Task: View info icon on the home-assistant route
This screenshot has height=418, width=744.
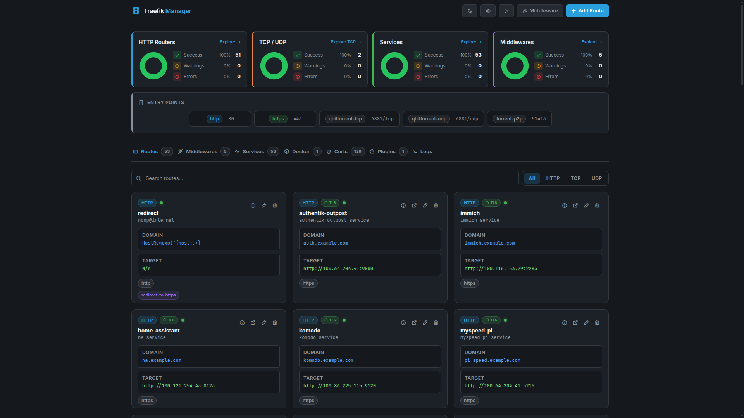Action: (x=242, y=323)
